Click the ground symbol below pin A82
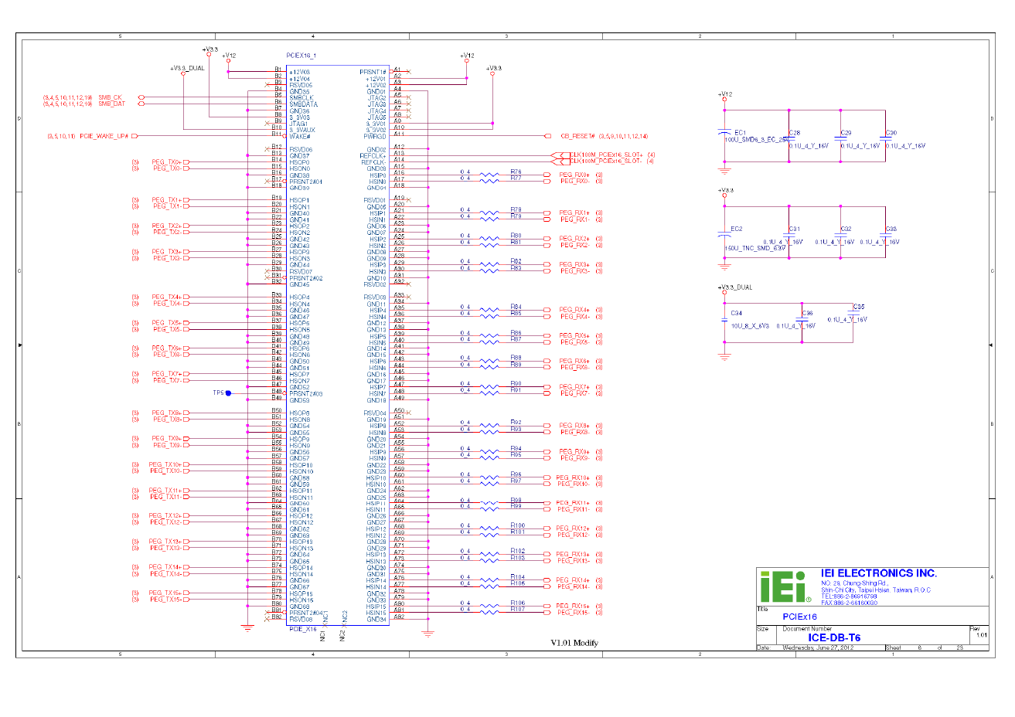The width and height of the screenshot is (1015, 717). click(x=428, y=634)
